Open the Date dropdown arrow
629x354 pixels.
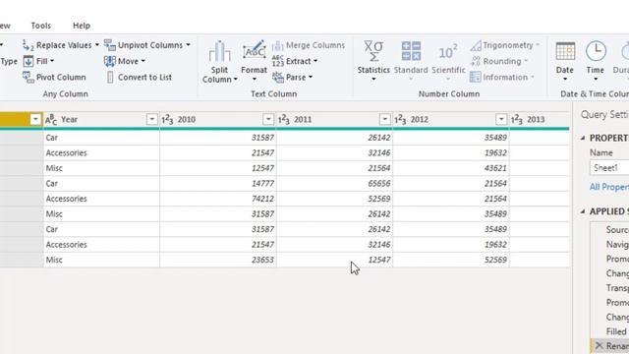565,79
